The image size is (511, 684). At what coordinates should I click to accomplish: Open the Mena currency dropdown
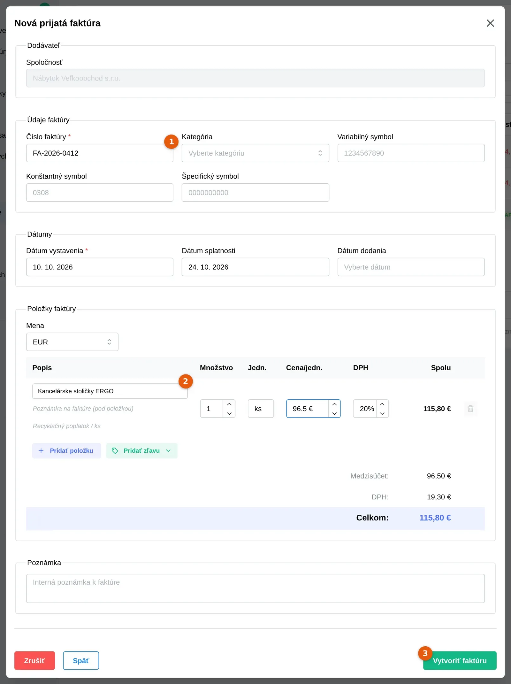pos(72,342)
